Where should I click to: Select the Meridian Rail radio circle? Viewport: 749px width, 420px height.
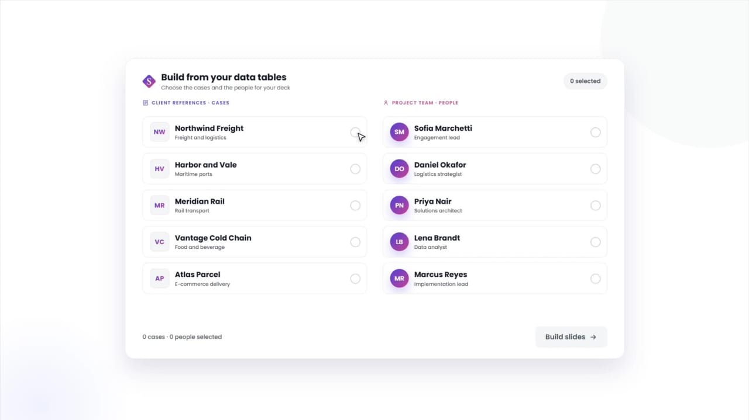pyautogui.click(x=355, y=205)
